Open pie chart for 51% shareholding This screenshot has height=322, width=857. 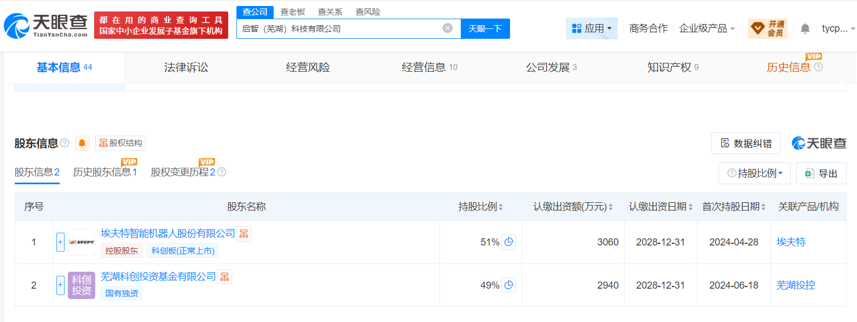(509, 242)
